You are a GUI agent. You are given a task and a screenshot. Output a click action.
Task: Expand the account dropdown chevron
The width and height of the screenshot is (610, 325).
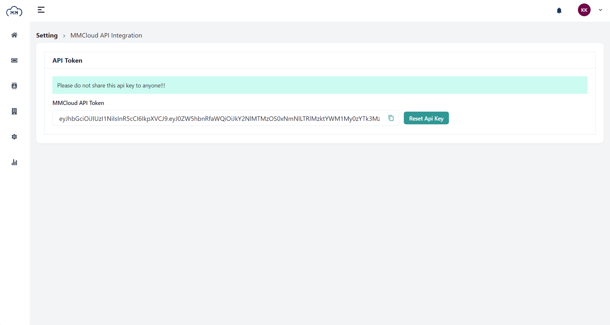point(600,10)
